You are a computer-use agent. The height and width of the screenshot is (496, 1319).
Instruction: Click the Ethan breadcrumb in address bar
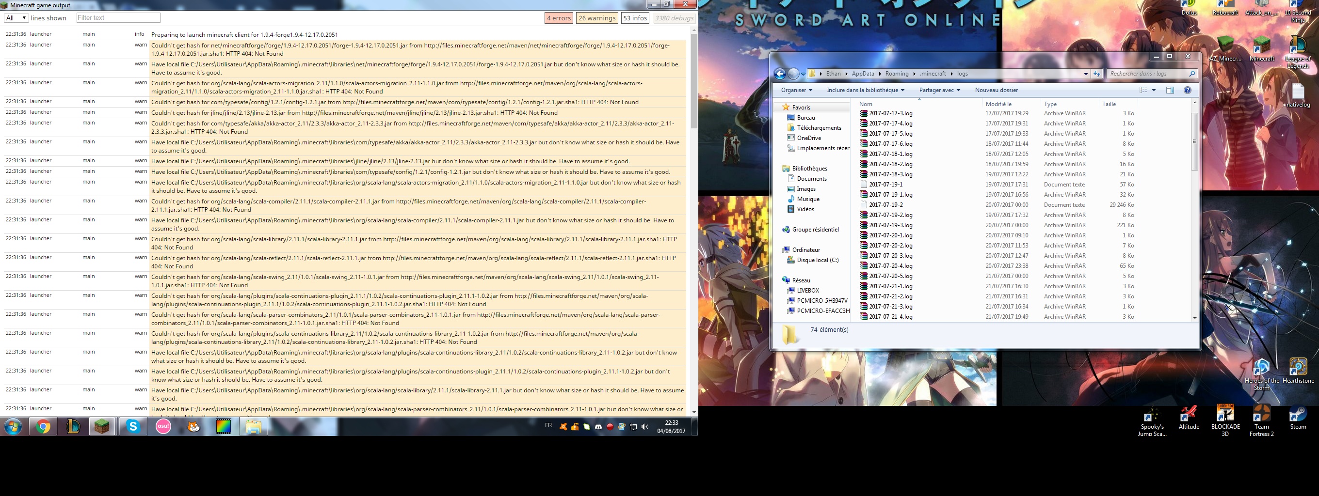point(833,74)
